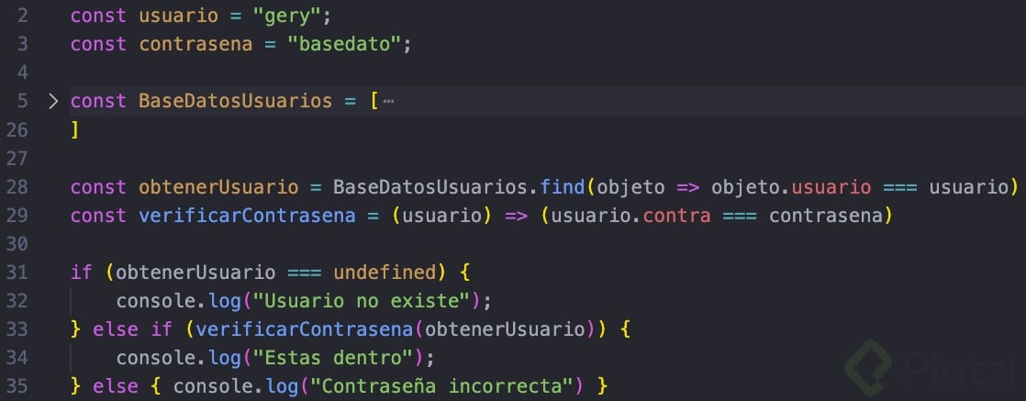Click line number 31 in the gutter
Image resolution: width=1026 pixels, height=401 pixels.
point(17,273)
